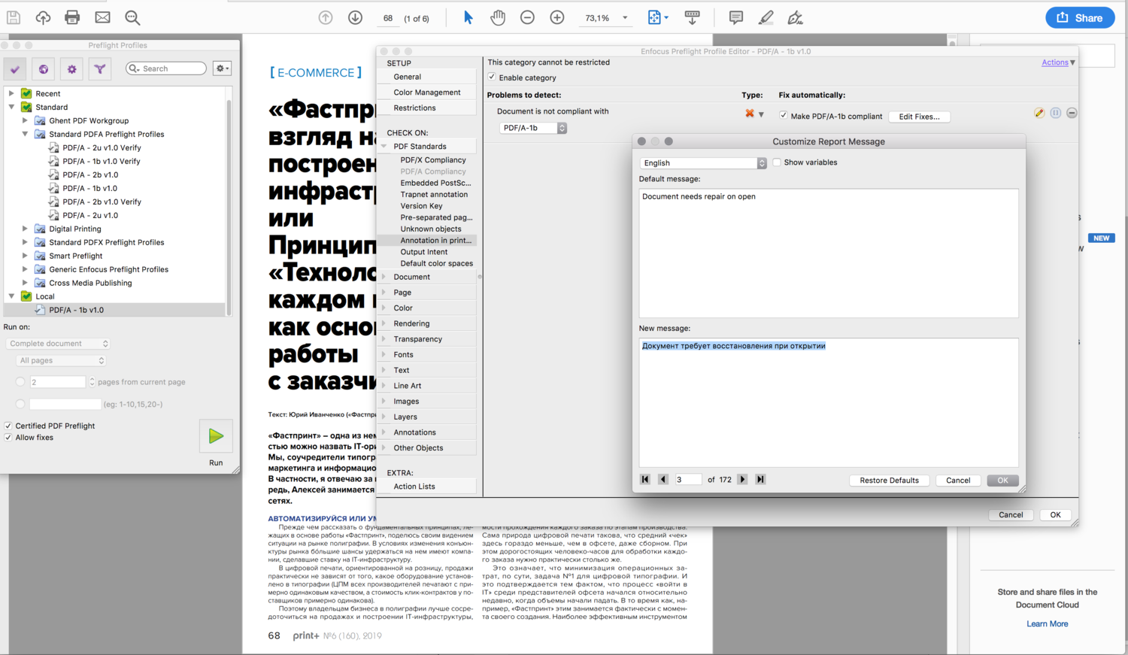Screen dimensions: 1128x655
Task: Click the upload to cloud icon
Action: point(43,17)
